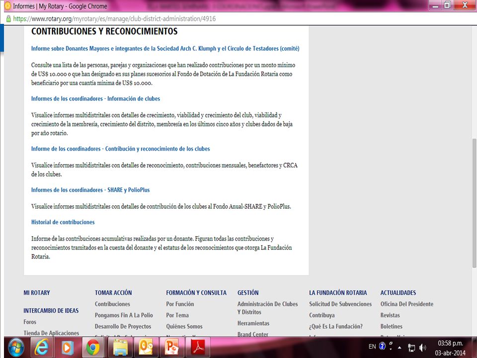Open Oficina Del Presidente footer link
Screen dimensions: 477x358
[407, 304]
